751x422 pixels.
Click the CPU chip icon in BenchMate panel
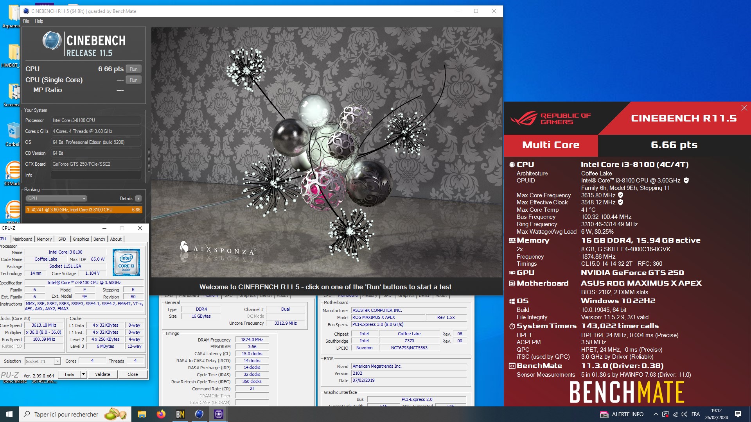(512, 165)
